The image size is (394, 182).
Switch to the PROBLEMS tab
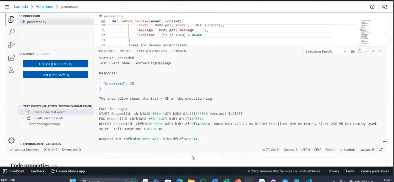[x=106, y=51]
